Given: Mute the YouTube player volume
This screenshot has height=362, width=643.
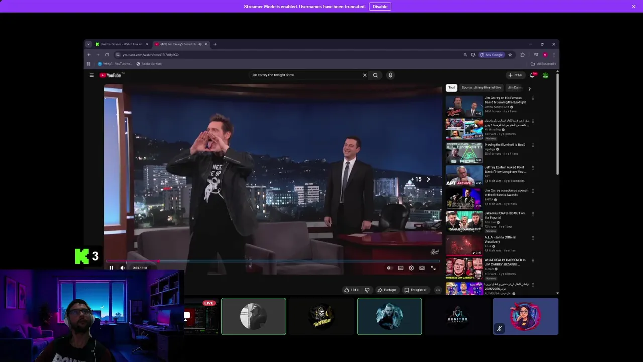Looking at the screenshot, I should tap(122, 268).
